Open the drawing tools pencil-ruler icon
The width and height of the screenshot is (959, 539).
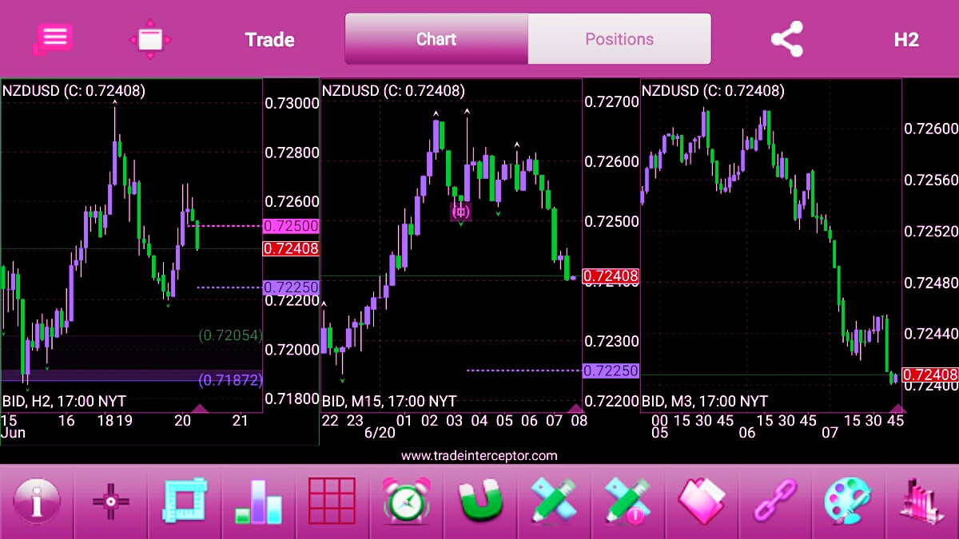(554, 502)
